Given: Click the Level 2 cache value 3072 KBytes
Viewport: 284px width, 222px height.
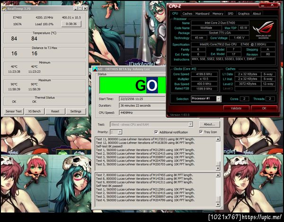Looking at the screenshot, I should tap(248, 84).
